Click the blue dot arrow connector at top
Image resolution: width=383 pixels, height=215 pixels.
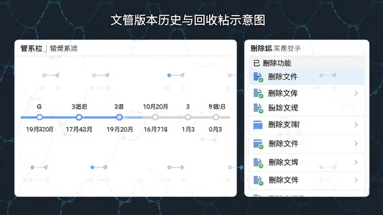176,75
